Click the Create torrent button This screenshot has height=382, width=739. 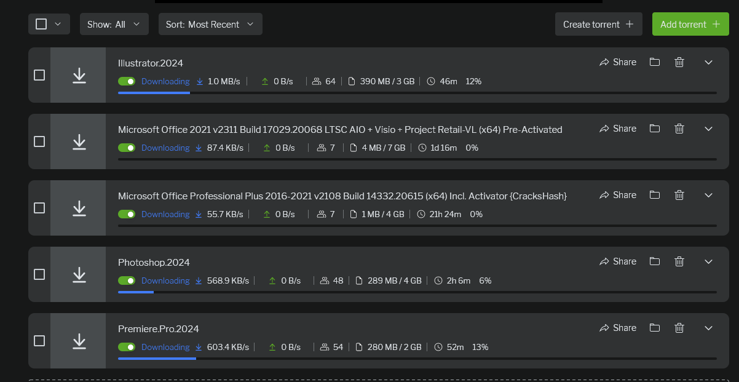coord(599,24)
